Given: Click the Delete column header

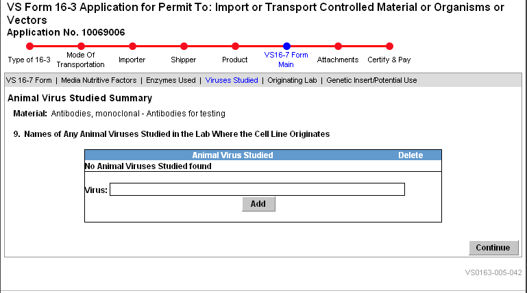Looking at the screenshot, I should 410,155.
